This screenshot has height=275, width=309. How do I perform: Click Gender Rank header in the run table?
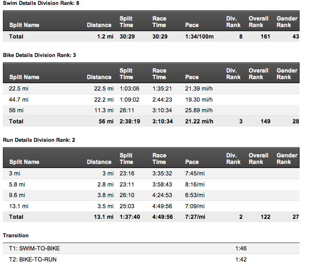pyautogui.click(x=287, y=159)
